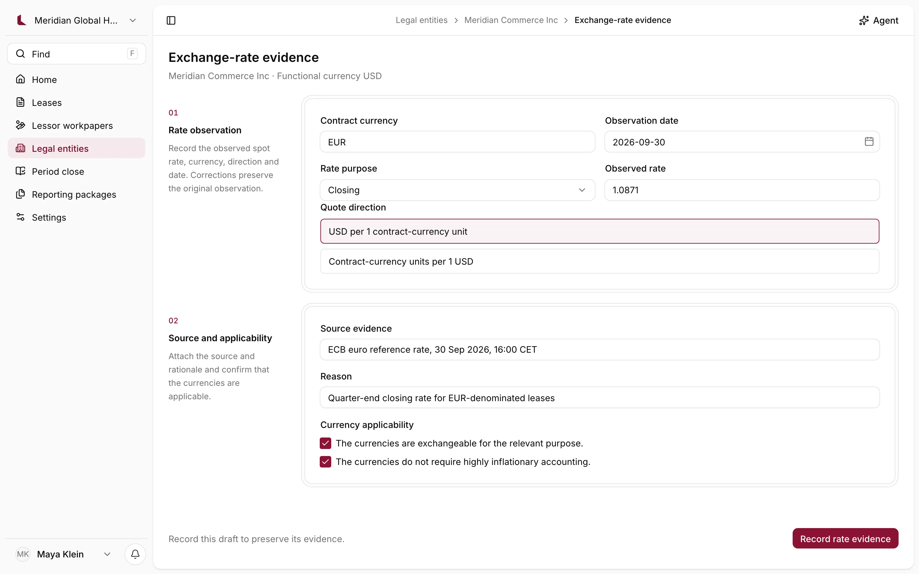
Task: Open the notifications bell
Action: click(135, 554)
